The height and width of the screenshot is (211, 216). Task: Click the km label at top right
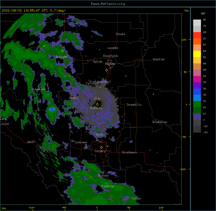tap(186, 11)
